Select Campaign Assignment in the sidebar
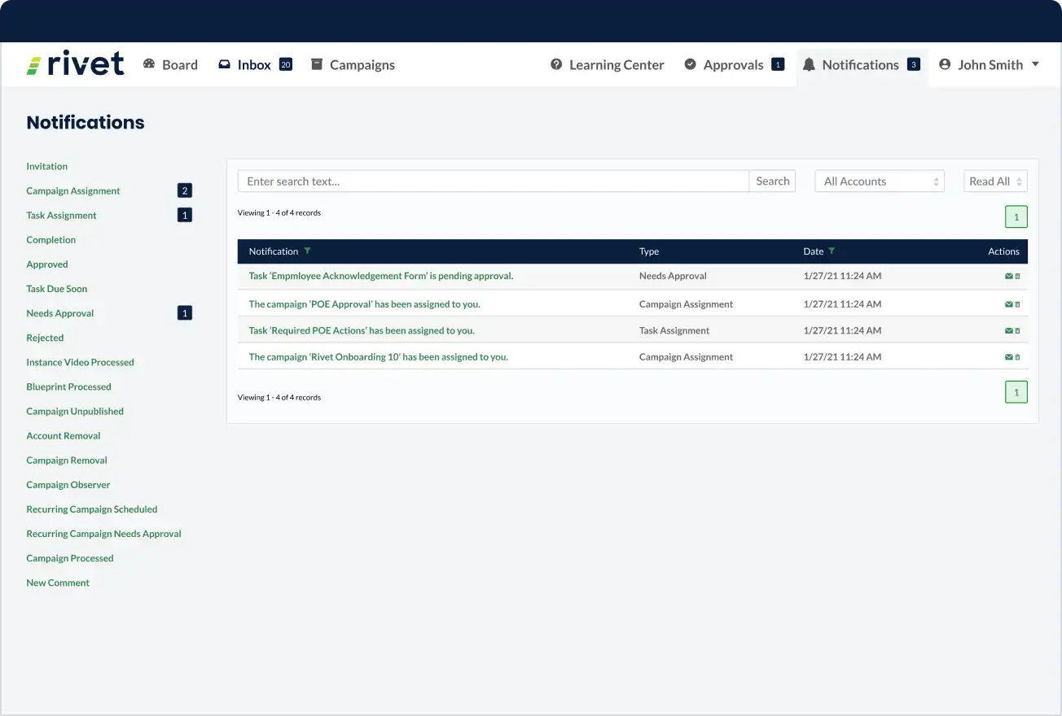Screen dimensions: 1062x716 (x=73, y=190)
